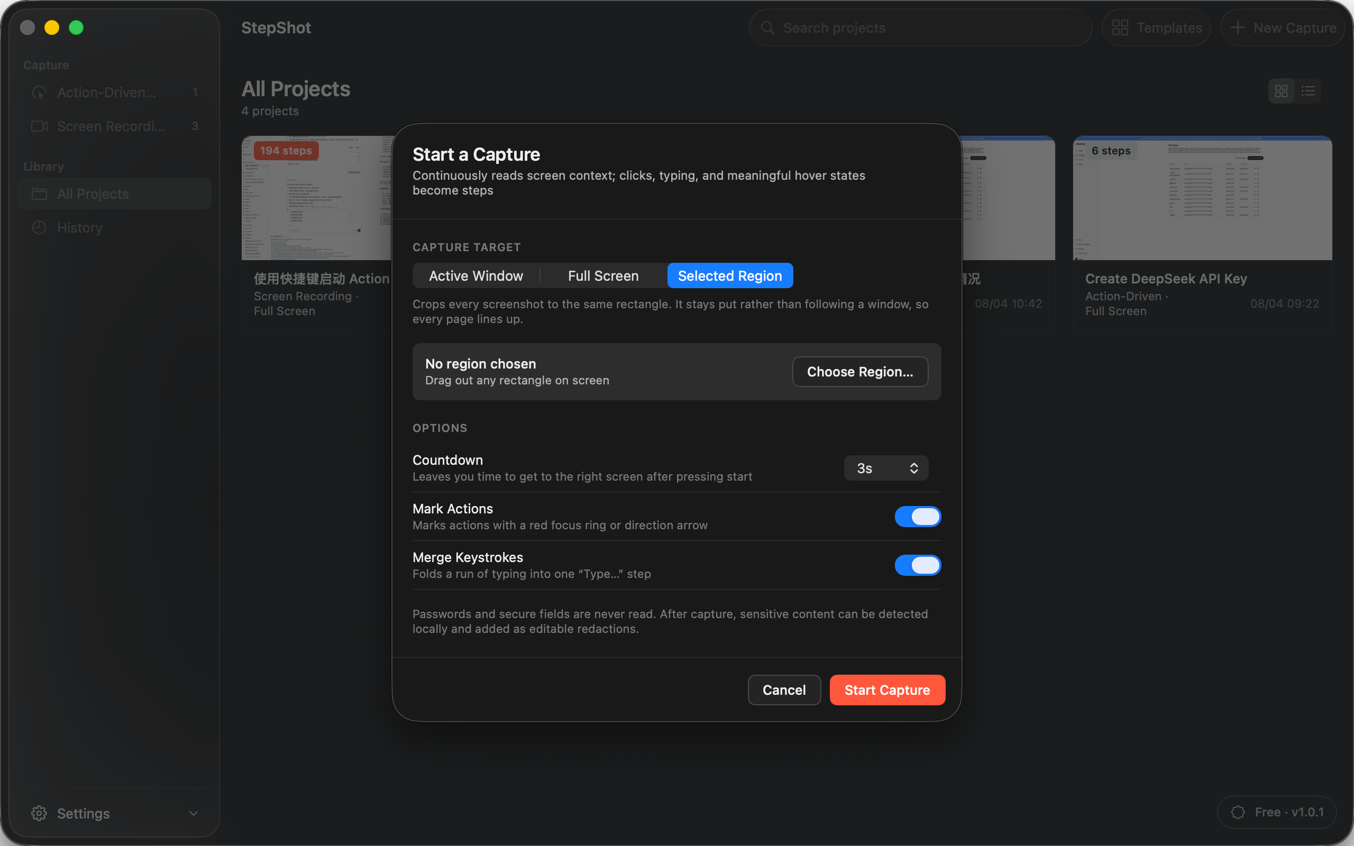The width and height of the screenshot is (1354, 846).
Task: Open the Countdown 3s dropdown
Action: pos(886,468)
